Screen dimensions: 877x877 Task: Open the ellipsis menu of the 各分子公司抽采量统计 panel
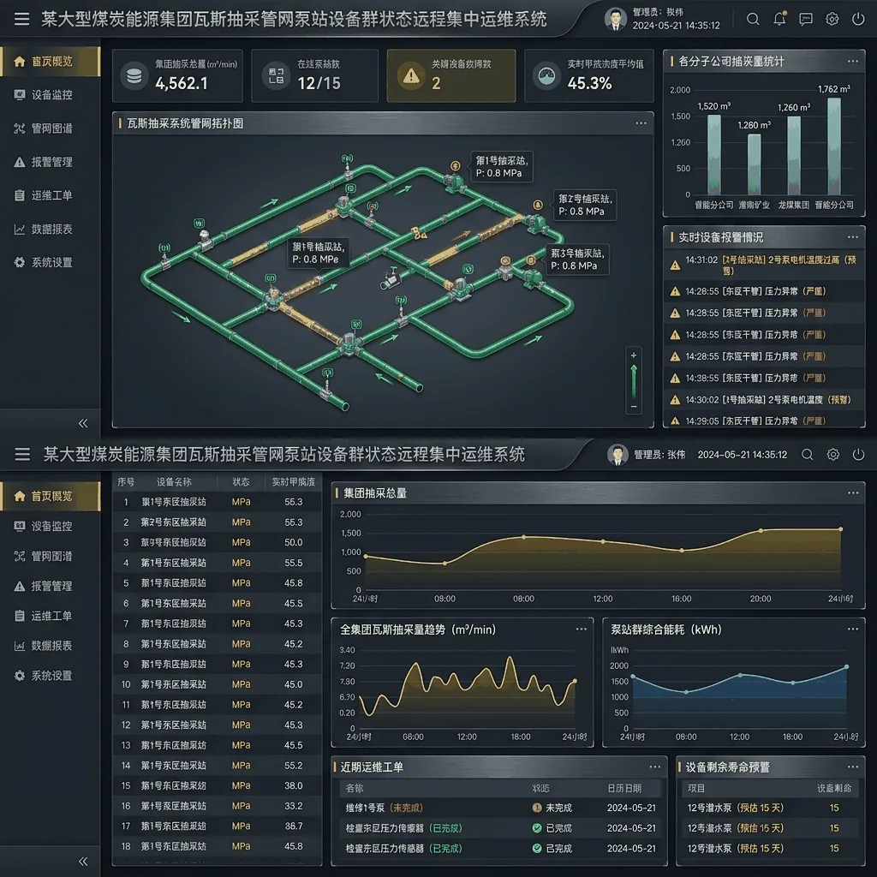click(x=852, y=62)
